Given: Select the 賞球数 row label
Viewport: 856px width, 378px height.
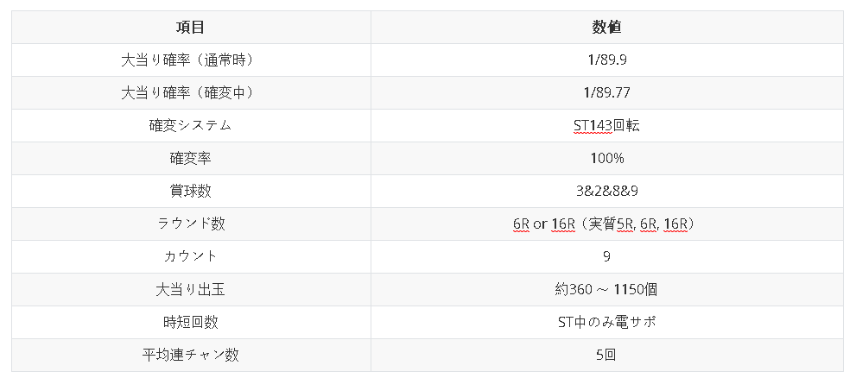Looking at the screenshot, I should click(x=190, y=192).
